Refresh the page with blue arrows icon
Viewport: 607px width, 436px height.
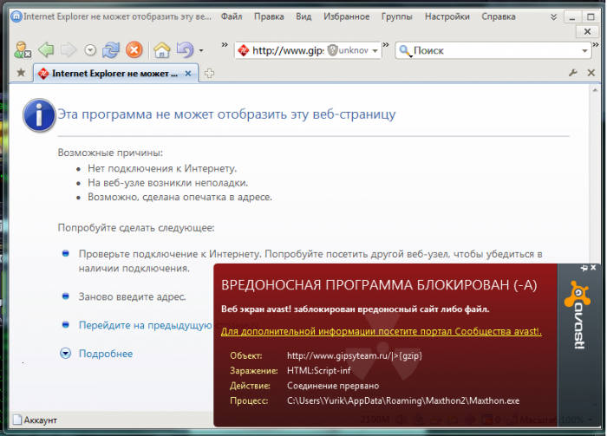coord(111,50)
